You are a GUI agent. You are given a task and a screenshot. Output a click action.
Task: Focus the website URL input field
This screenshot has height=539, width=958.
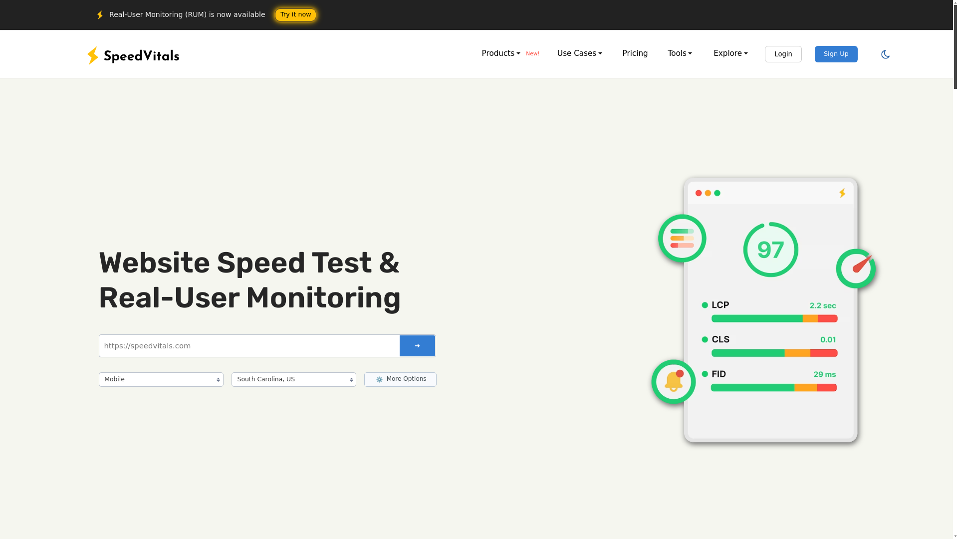tap(249, 346)
